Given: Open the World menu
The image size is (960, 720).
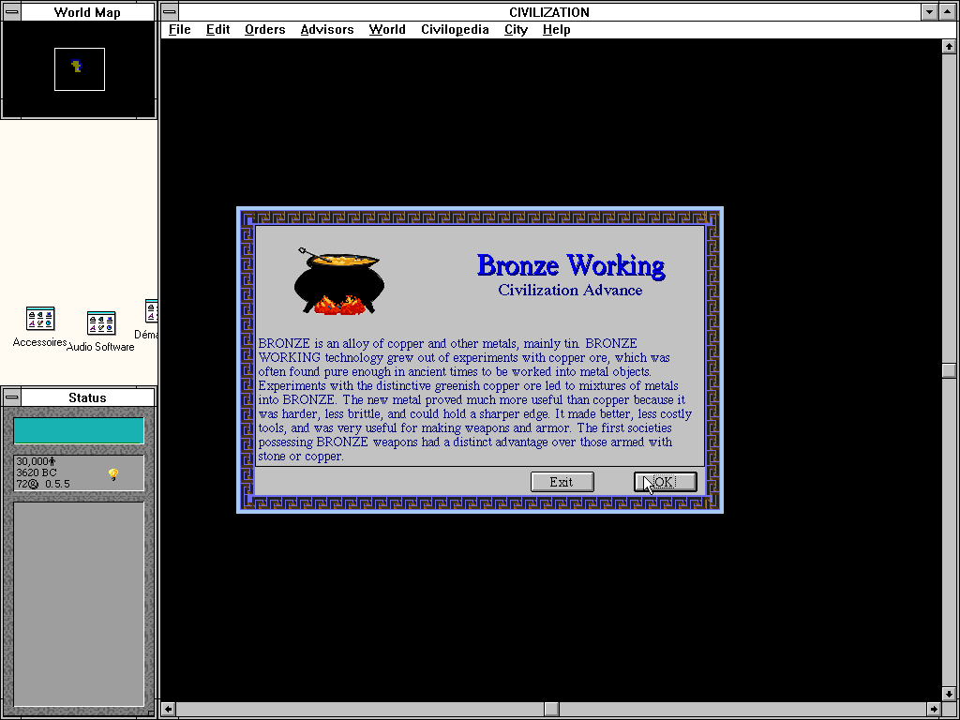Looking at the screenshot, I should point(387,29).
